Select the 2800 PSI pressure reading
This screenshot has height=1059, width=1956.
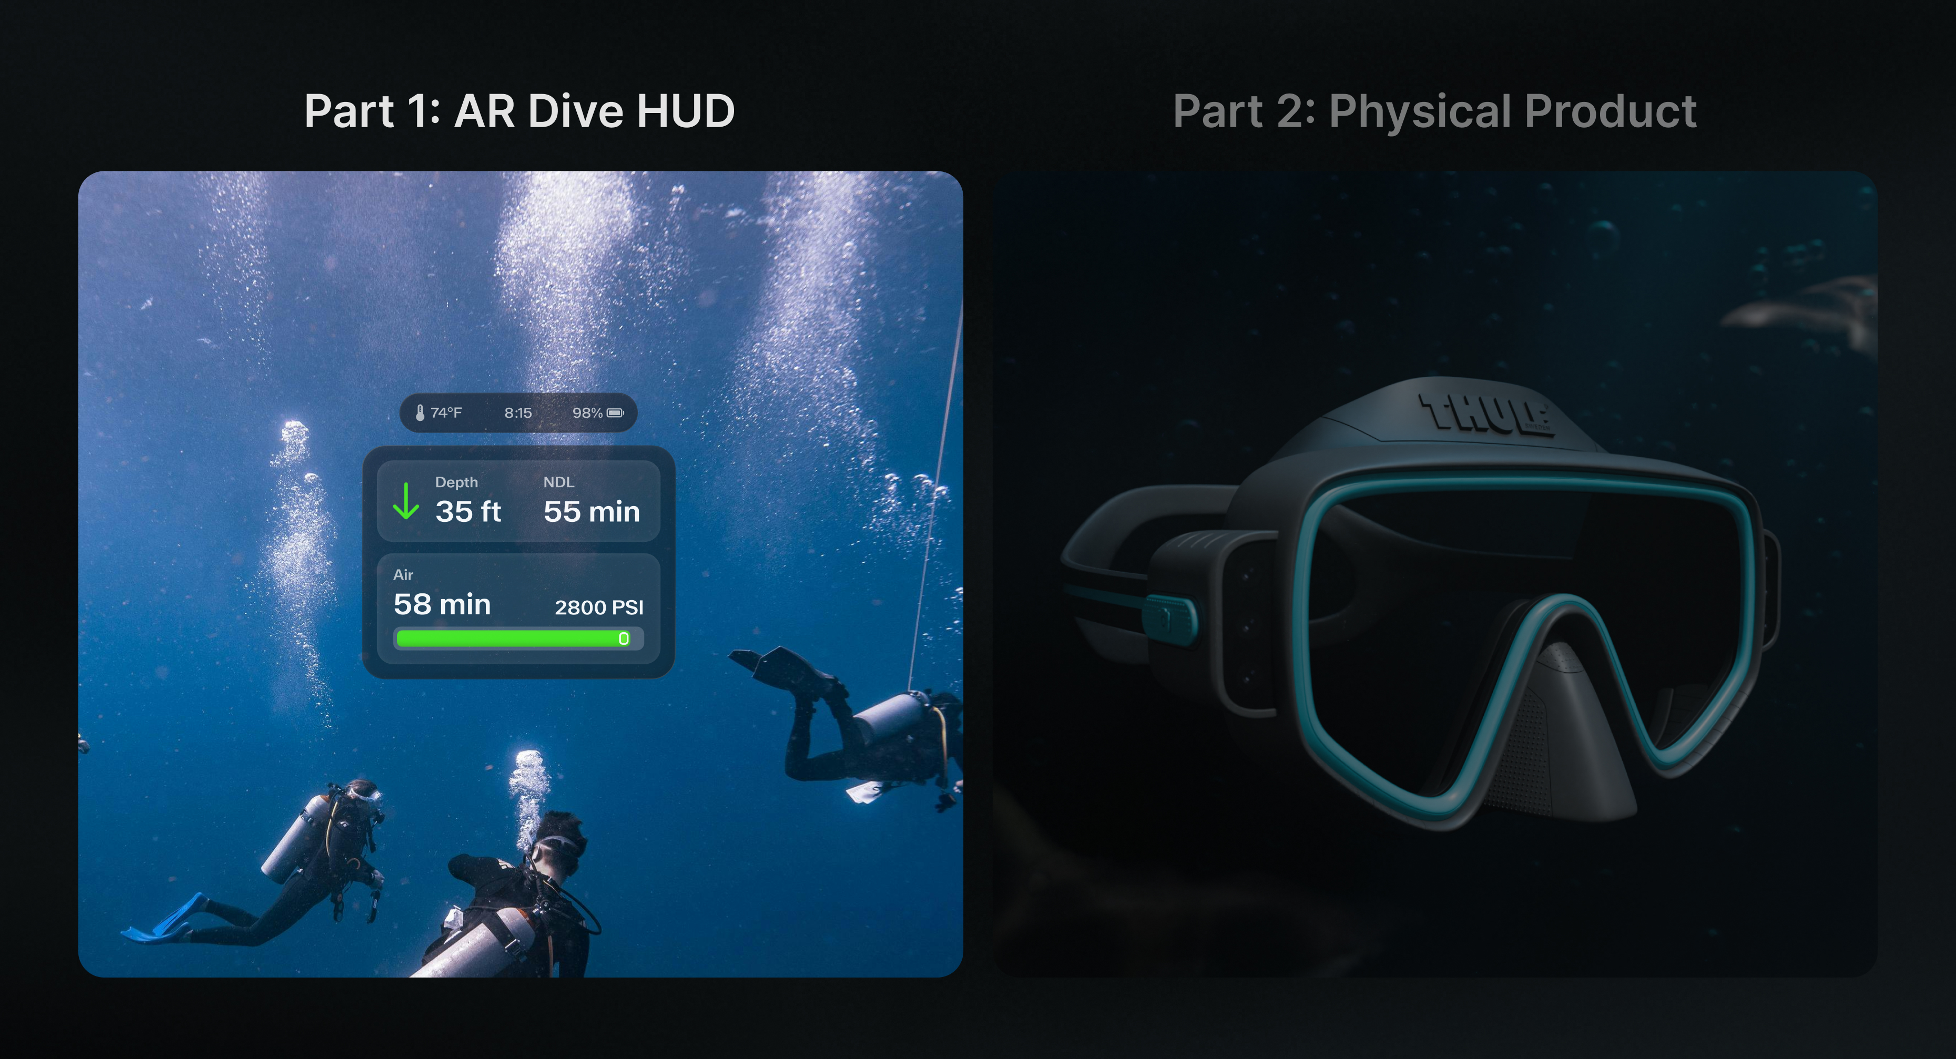(x=598, y=608)
